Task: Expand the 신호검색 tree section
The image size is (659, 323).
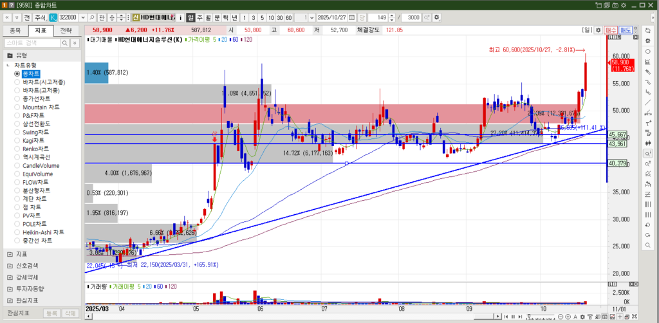Action: [10, 265]
